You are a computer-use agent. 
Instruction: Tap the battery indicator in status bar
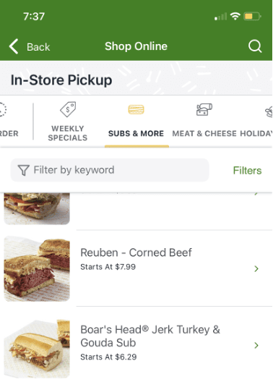coord(252,17)
